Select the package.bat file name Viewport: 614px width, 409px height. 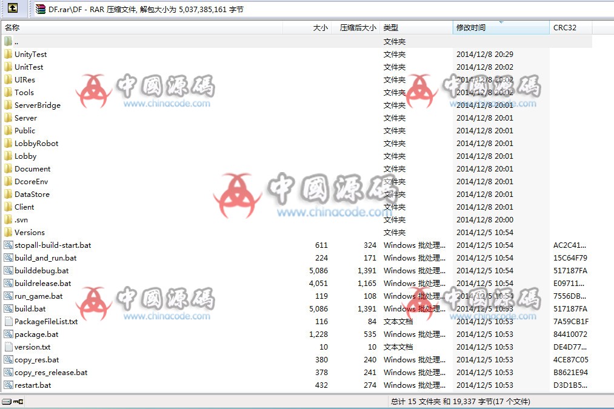[36, 334]
